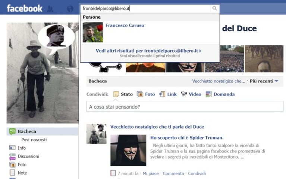Screen dimensions: 286x179
Task: Click the Info icon in sidebar
Action: coord(12,148)
